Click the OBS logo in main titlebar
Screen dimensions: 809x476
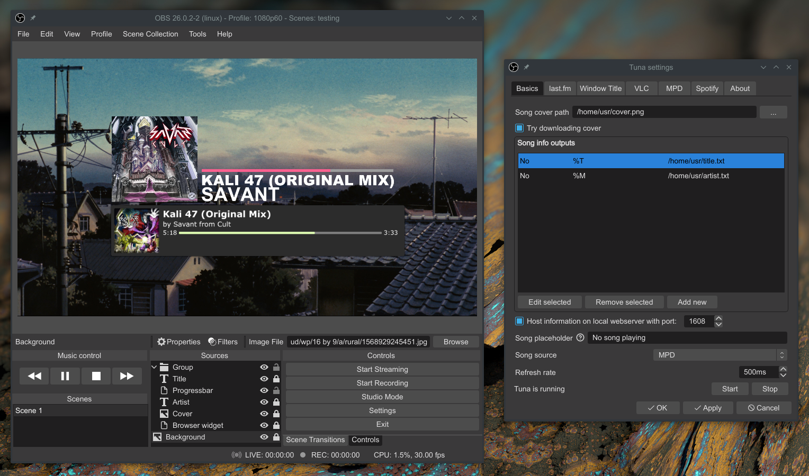click(x=20, y=18)
